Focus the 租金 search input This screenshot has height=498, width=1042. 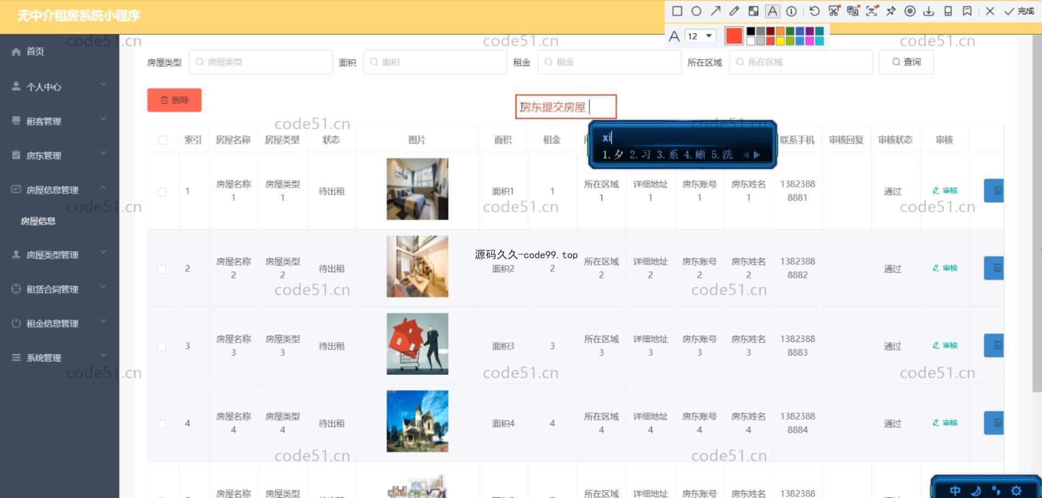click(610, 62)
